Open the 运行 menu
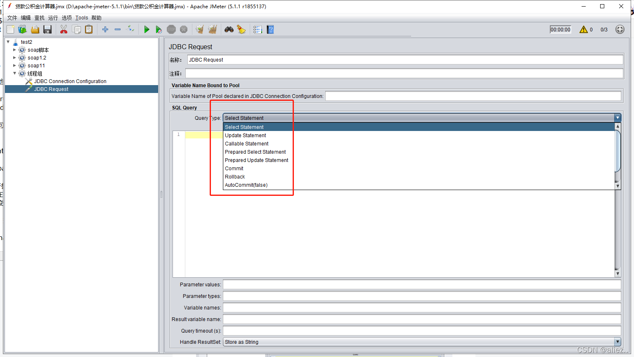 pyautogui.click(x=53, y=18)
